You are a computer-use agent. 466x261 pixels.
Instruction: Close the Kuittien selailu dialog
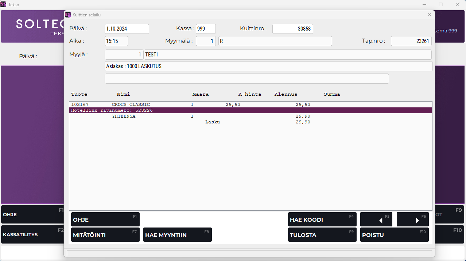click(429, 15)
